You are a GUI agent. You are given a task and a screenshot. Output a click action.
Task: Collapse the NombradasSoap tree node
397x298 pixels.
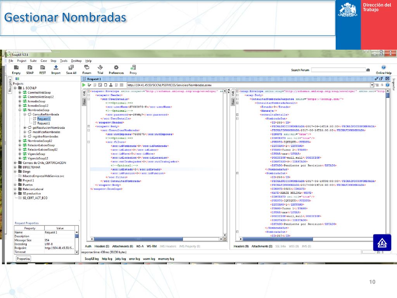pyautogui.click(x=20, y=110)
